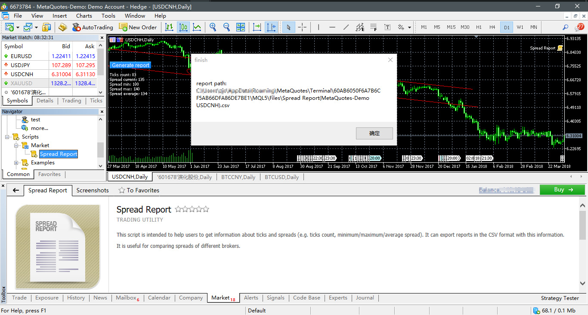
Task: Collapse the Scripts tree node
Action: coord(7,137)
